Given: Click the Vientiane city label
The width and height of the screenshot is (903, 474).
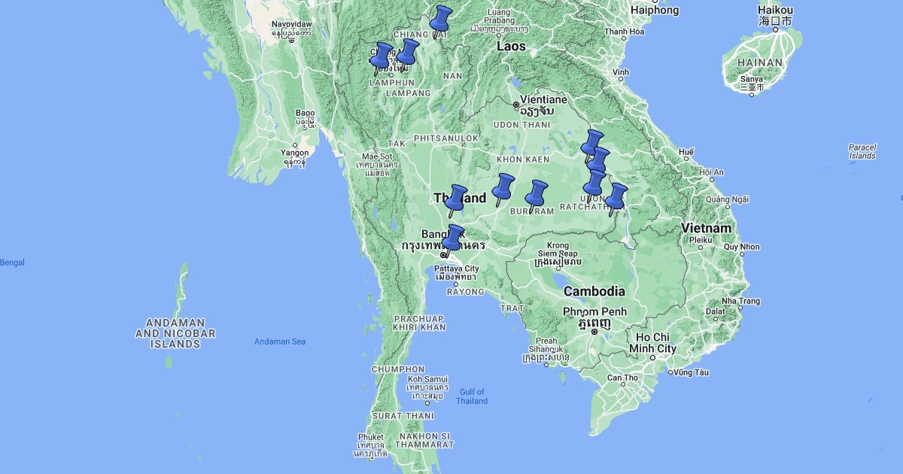Looking at the screenshot, I should (x=541, y=99).
